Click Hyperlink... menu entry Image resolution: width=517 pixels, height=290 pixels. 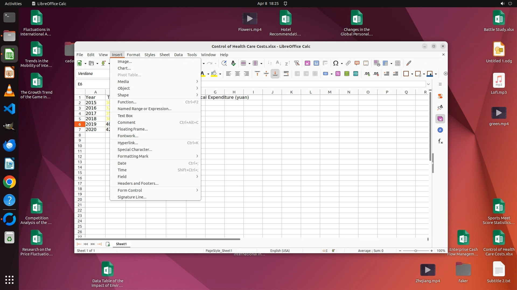click(128, 143)
